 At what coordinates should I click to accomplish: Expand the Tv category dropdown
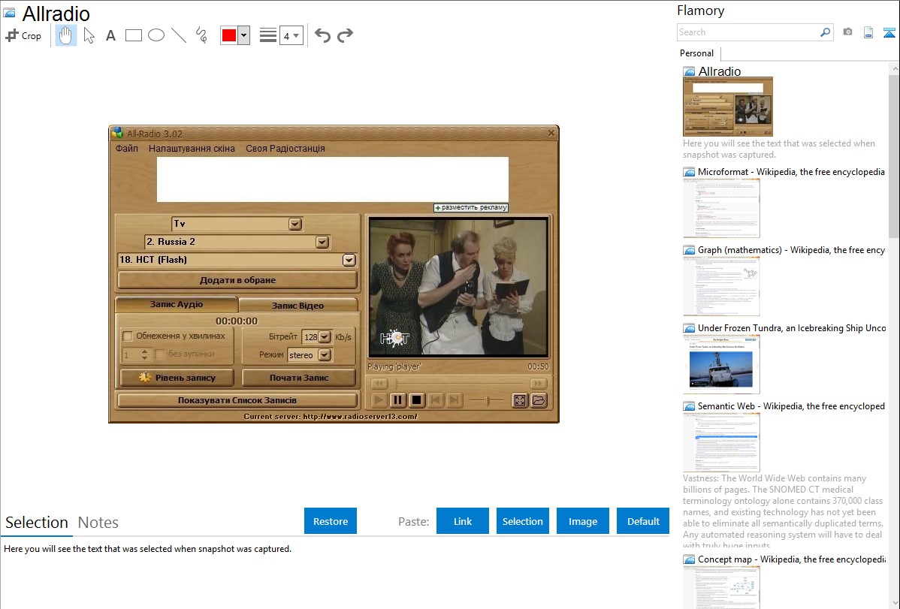coord(295,224)
